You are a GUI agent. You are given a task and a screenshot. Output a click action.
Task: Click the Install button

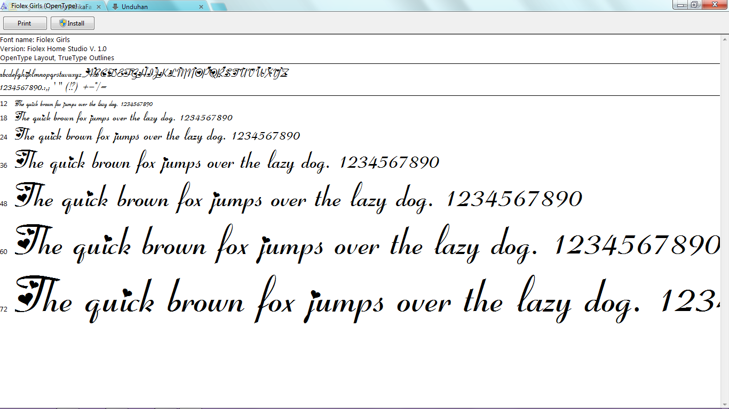tap(73, 23)
